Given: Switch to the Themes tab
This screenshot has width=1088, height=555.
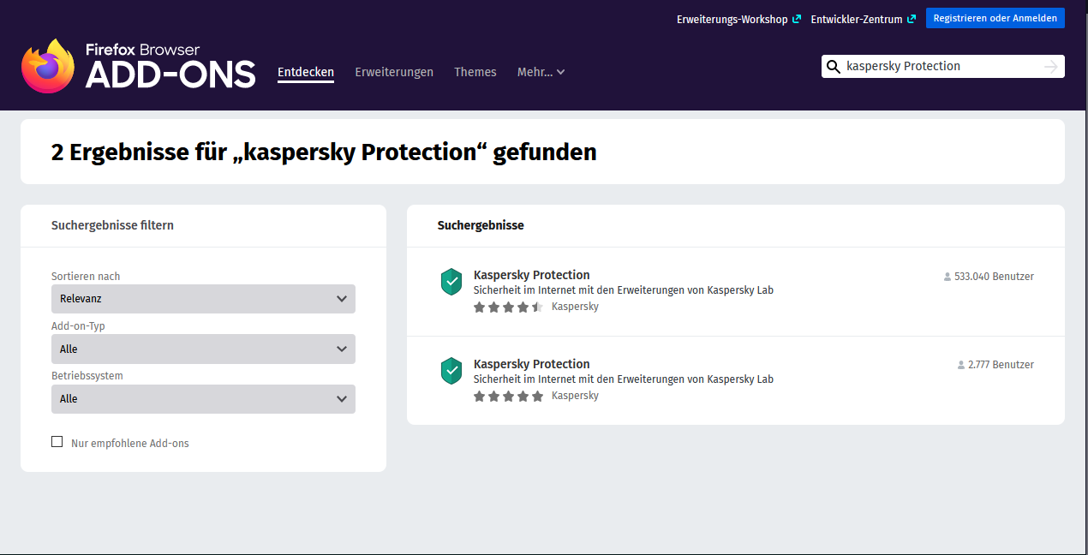Looking at the screenshot, I should point(475,72).
